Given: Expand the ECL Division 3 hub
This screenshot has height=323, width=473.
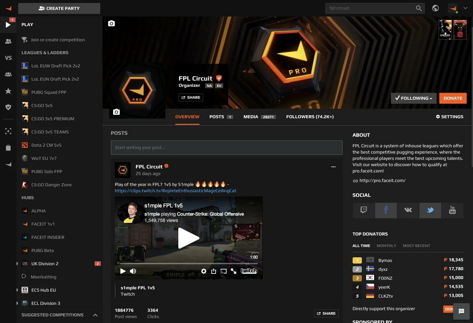Looking at the screenshot, I should (x=17, y=303).
